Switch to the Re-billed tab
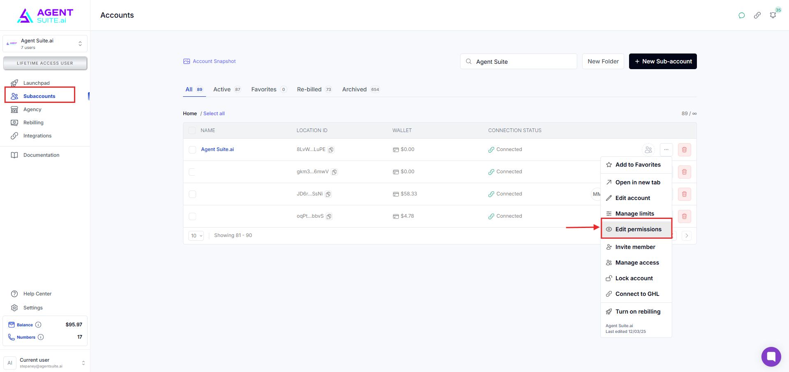The width and height of the screenshot is (789, 372). 315,89
